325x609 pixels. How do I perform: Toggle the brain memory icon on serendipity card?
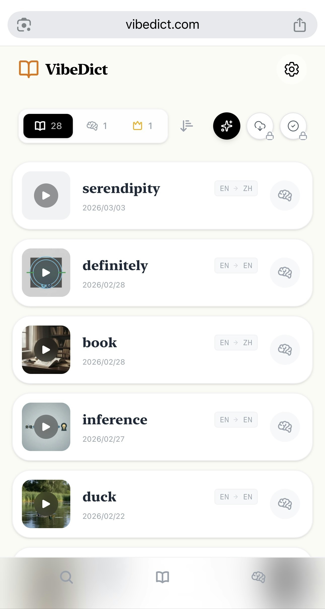(285, 196)
